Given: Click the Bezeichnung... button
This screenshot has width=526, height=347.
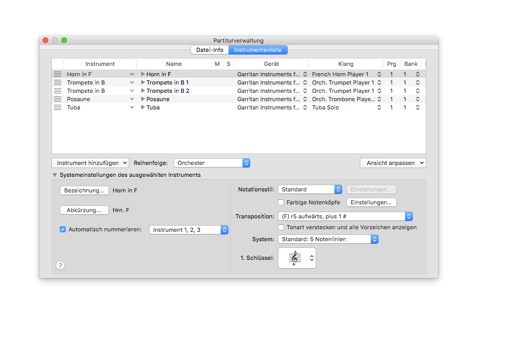Looking at the screenshot, I should [84, 190].
